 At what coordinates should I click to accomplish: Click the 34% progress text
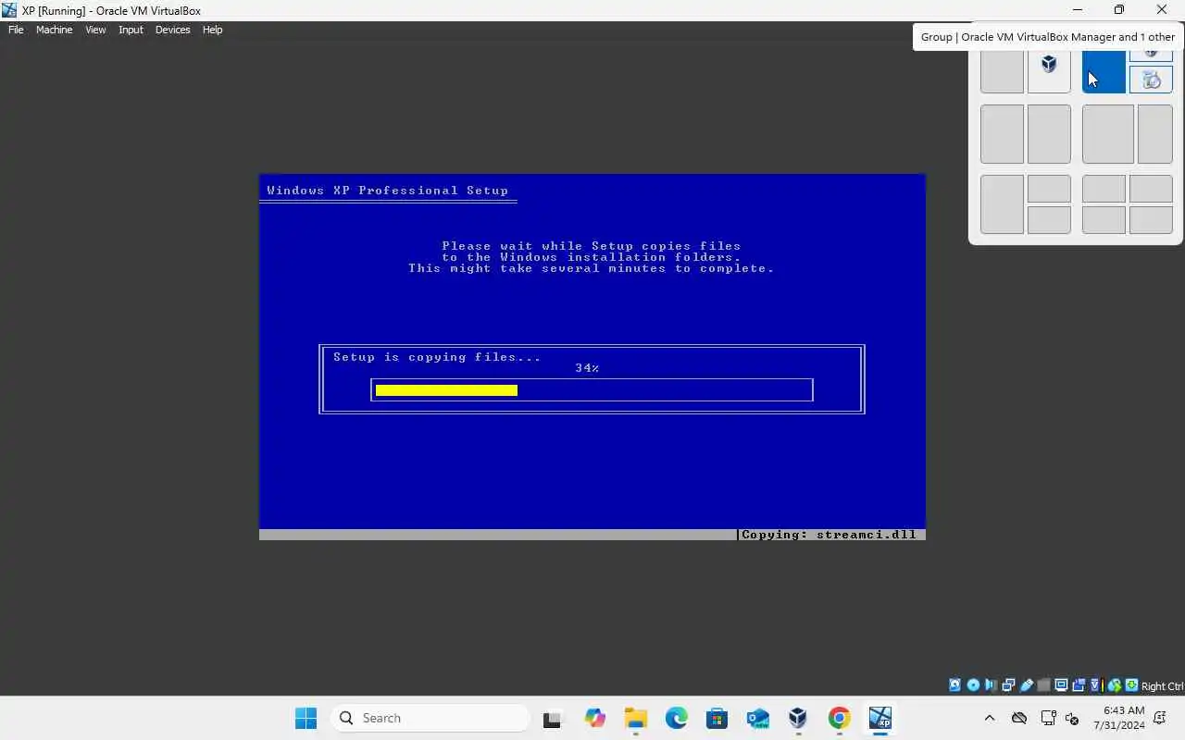pos(587,368)
